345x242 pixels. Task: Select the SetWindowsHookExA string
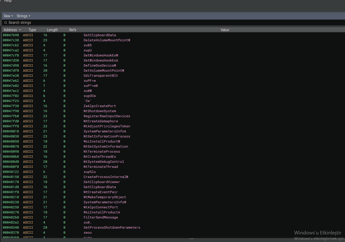[x=101, y=61]
